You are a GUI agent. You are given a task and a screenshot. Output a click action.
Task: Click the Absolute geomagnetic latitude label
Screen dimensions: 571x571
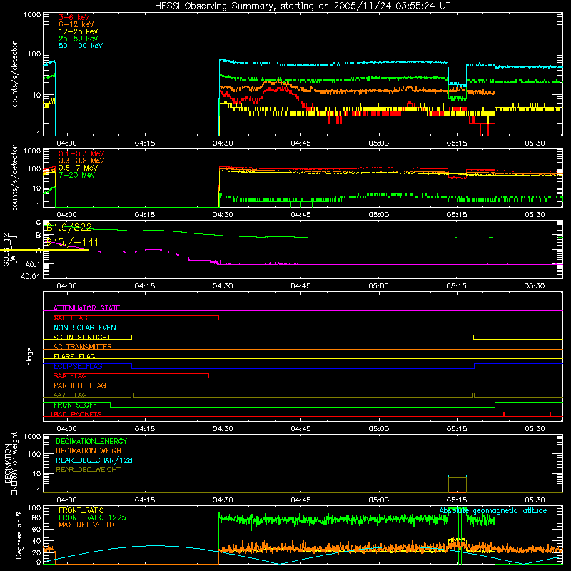point(493,511)
